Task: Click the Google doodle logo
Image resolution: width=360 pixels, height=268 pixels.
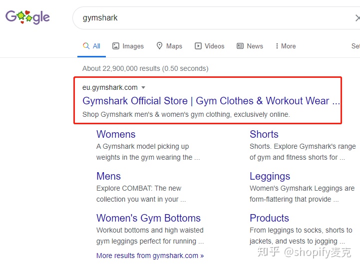Action: click(27, 17)
